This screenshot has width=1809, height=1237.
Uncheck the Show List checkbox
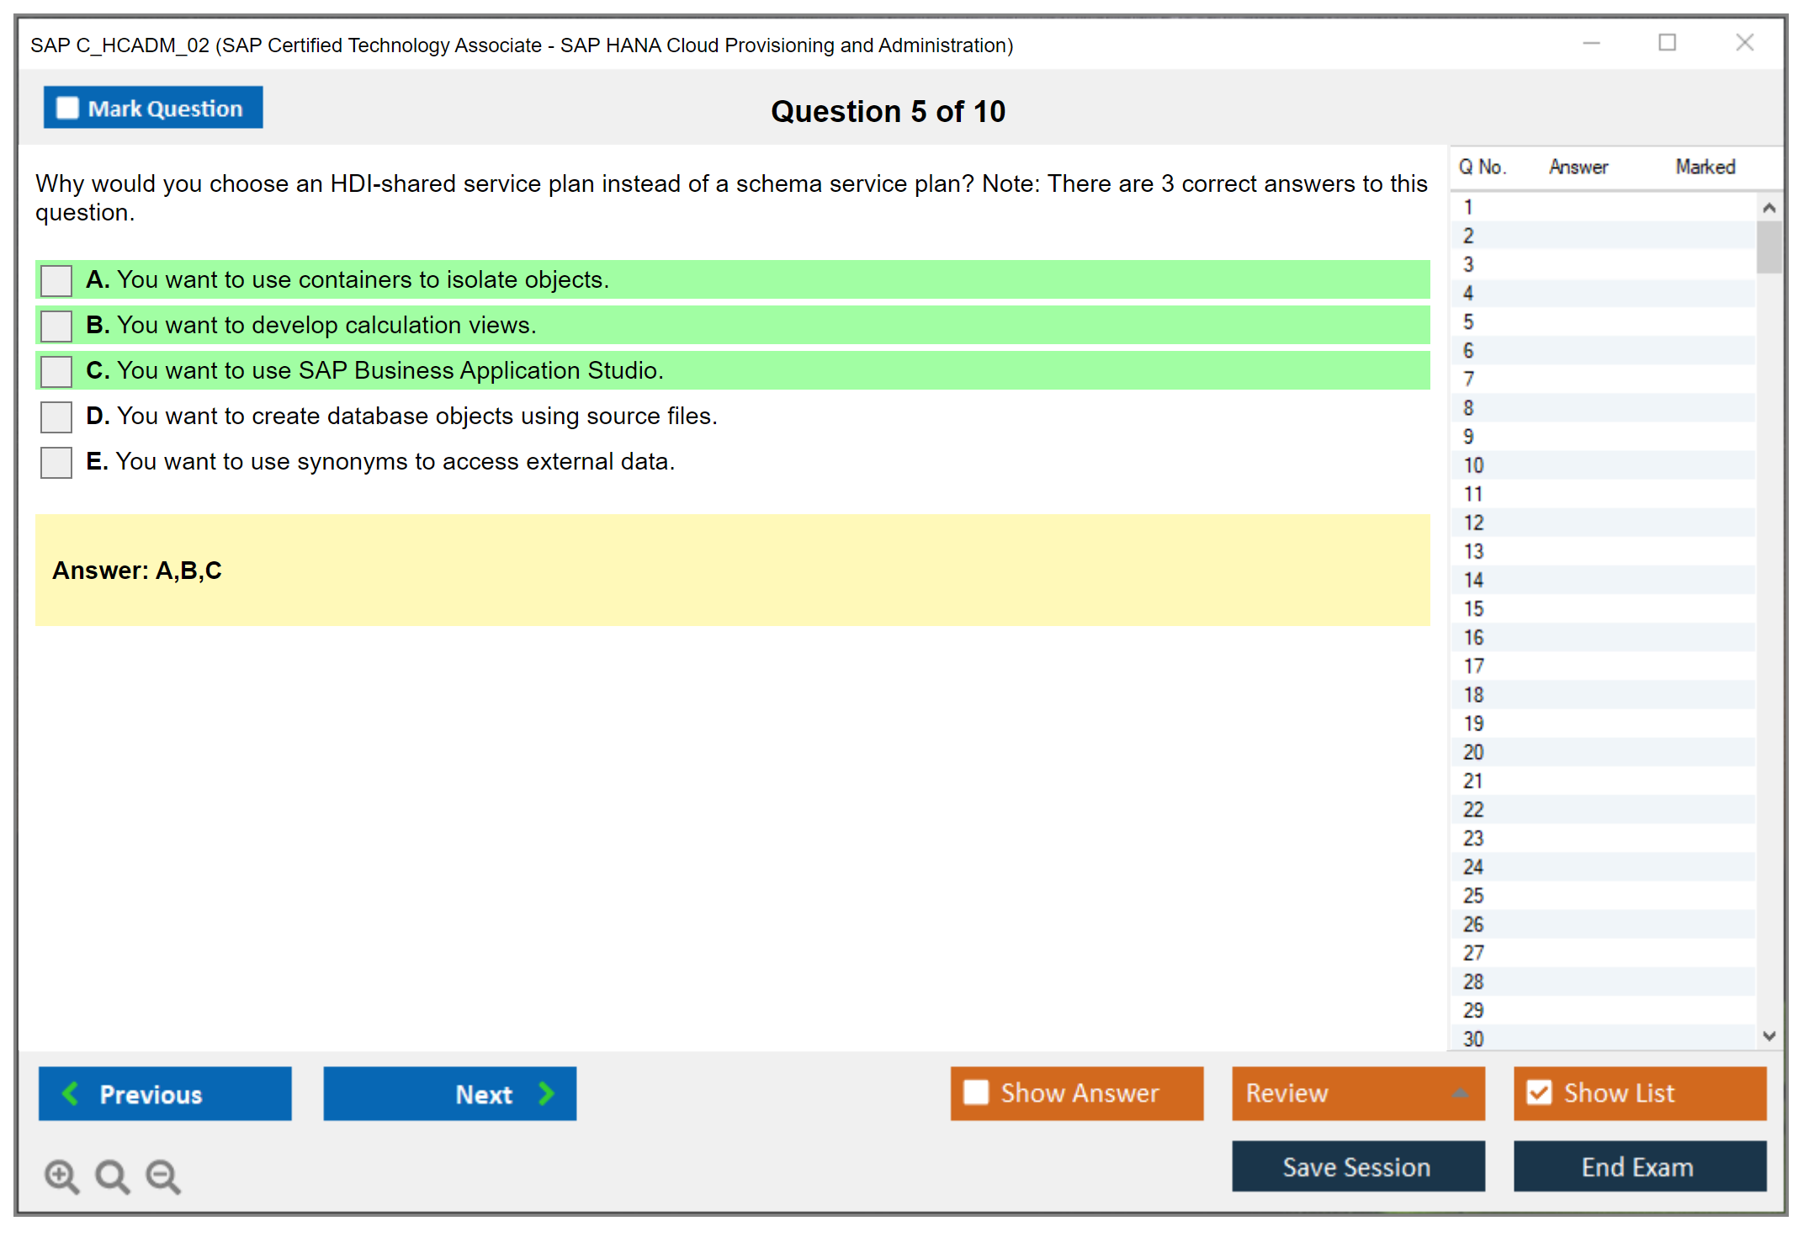(x=1539, y=1092)
